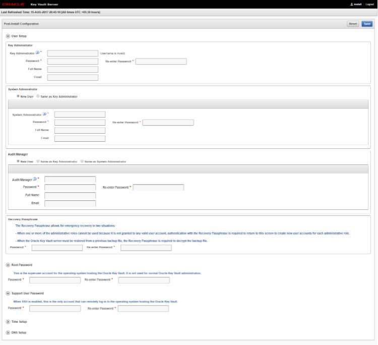Screen dimensions: 378x345
Task: Click the Oracle logo in header
Action: coord(14,4)
